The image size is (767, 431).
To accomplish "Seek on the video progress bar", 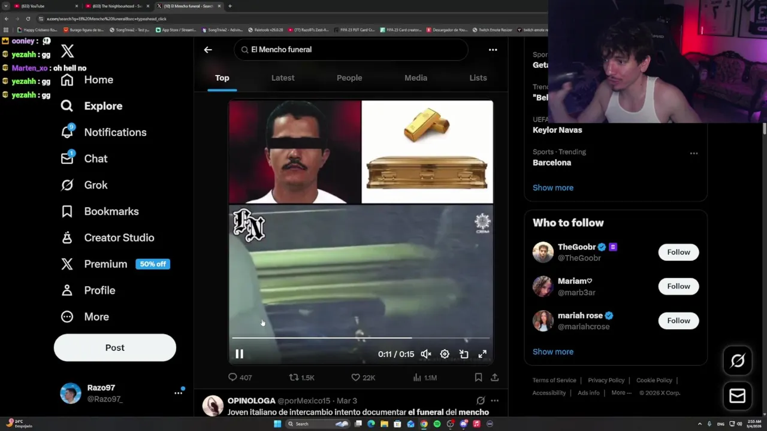I will point(361,338).
